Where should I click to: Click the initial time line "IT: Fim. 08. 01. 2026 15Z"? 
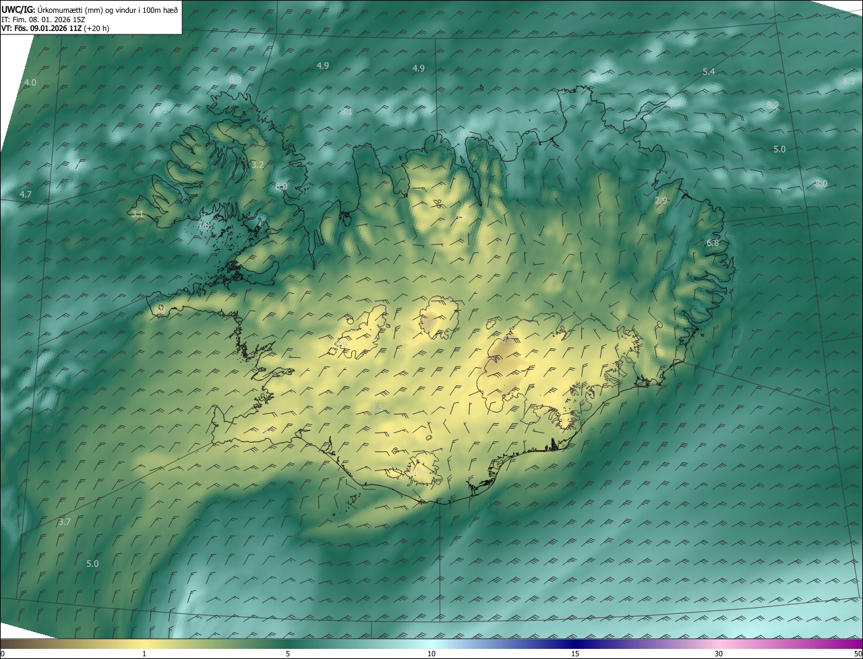tap(44, 20)
